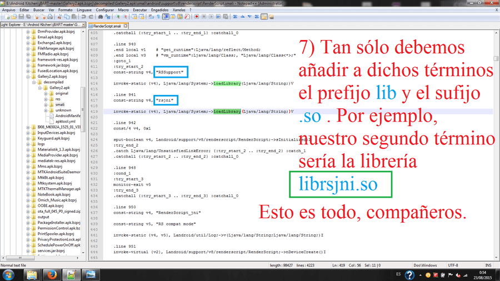Viewport: 500px width, 281px height.
Task: Click the Stop recording macro icon
Action: 204,17
